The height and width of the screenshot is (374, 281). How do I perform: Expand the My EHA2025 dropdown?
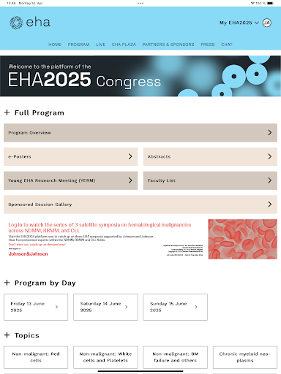pyautogui.click(x=239, y=23)
